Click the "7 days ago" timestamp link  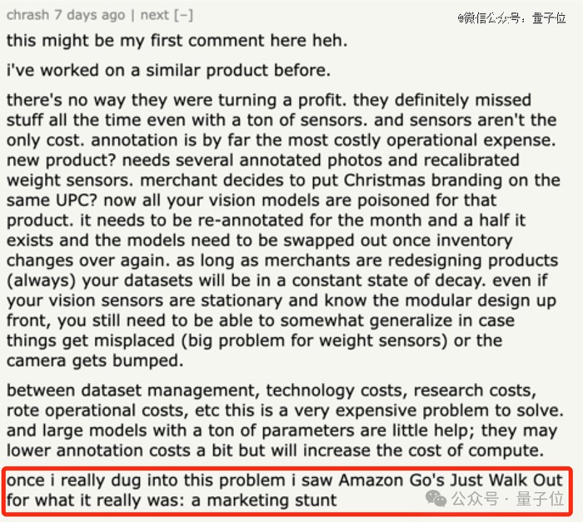pos(91,15)
